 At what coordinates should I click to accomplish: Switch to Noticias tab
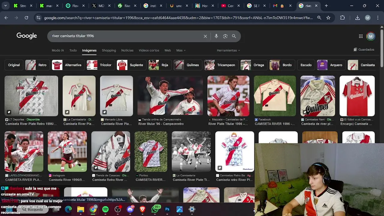(127, 50)
